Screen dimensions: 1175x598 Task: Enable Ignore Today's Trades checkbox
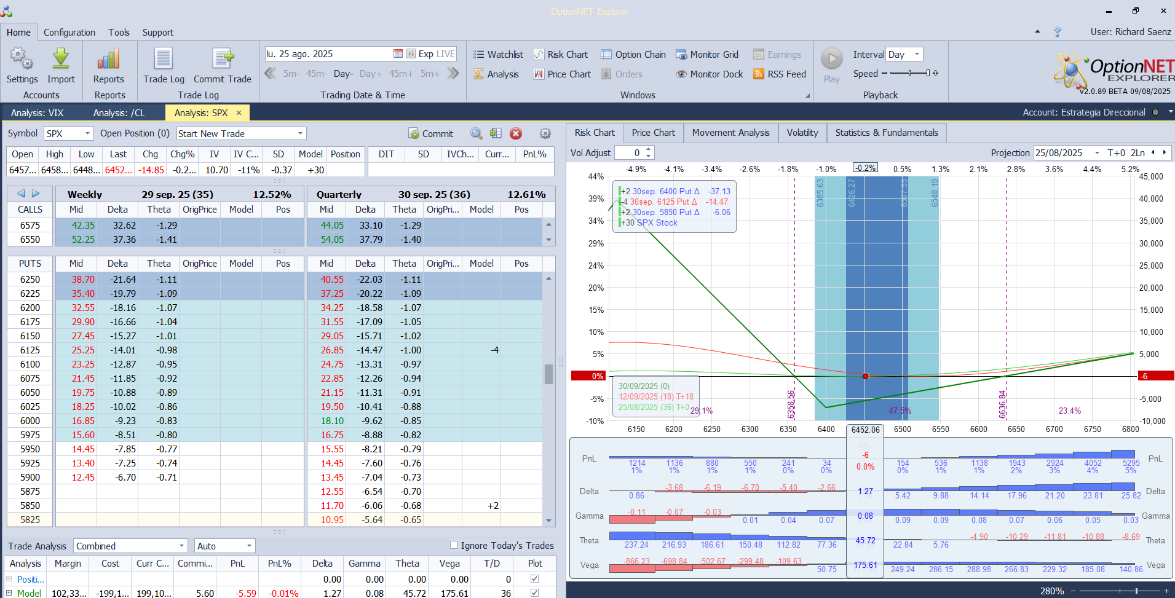[x=454, y=545]
